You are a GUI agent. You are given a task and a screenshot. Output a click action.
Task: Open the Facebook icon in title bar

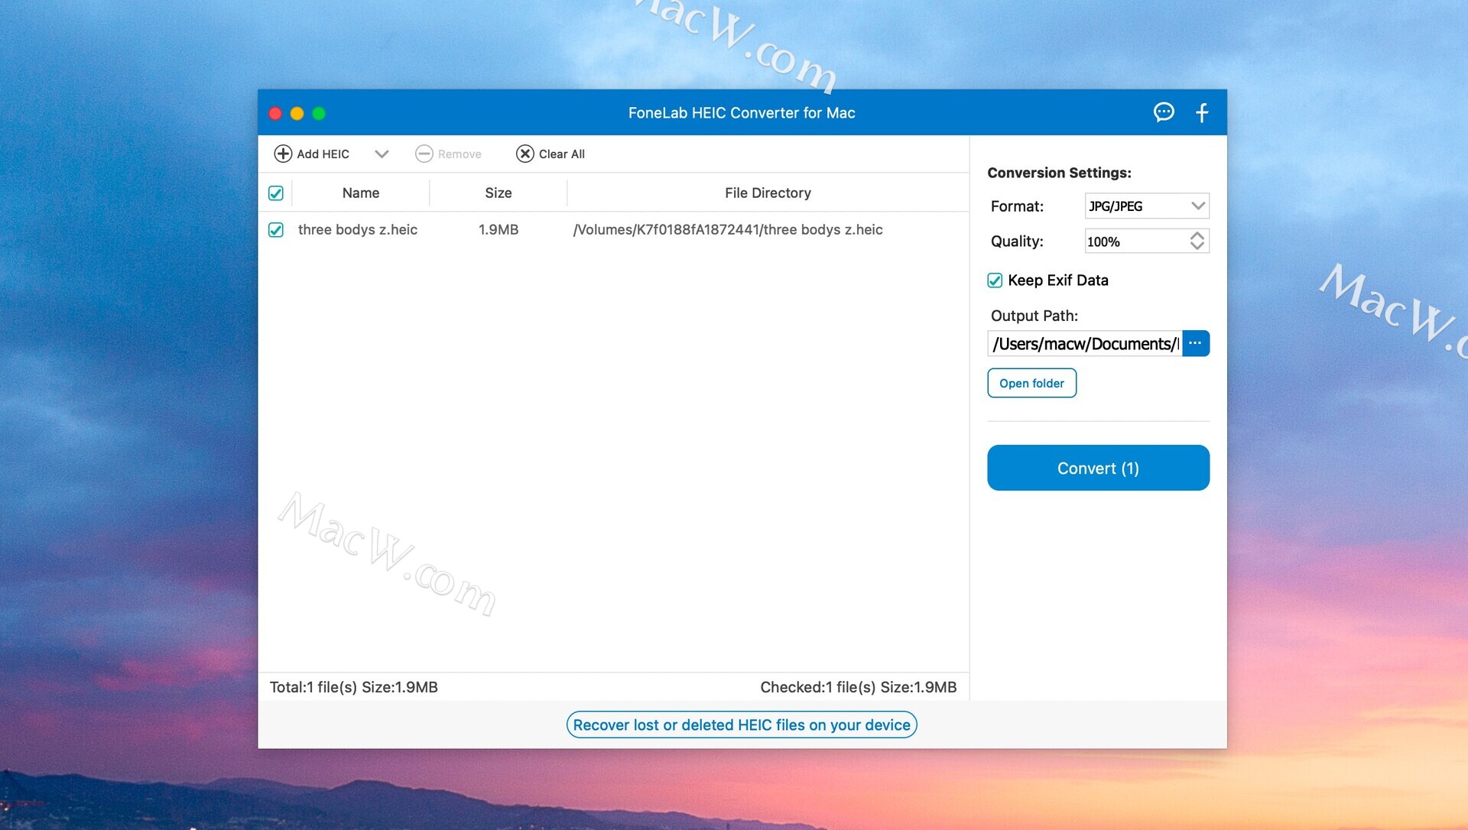pyautogui.click(x=1202, y=112)
